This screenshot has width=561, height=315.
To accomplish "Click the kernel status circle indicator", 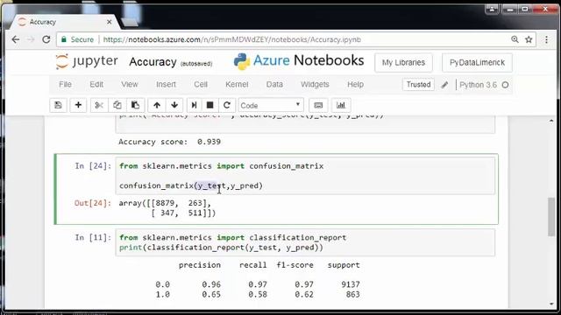I will [x=505, y=85].
